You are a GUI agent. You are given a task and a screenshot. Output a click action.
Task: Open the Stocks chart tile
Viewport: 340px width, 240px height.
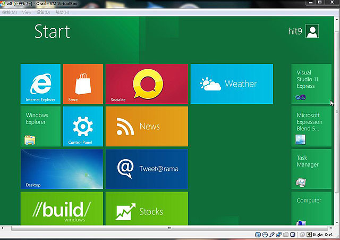(x=147, y=208)
